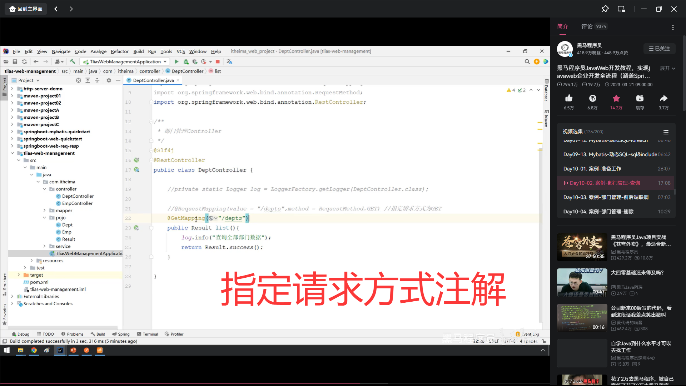686x386 pixels.
Task: Click the share arrow icon
Action: 663,98
